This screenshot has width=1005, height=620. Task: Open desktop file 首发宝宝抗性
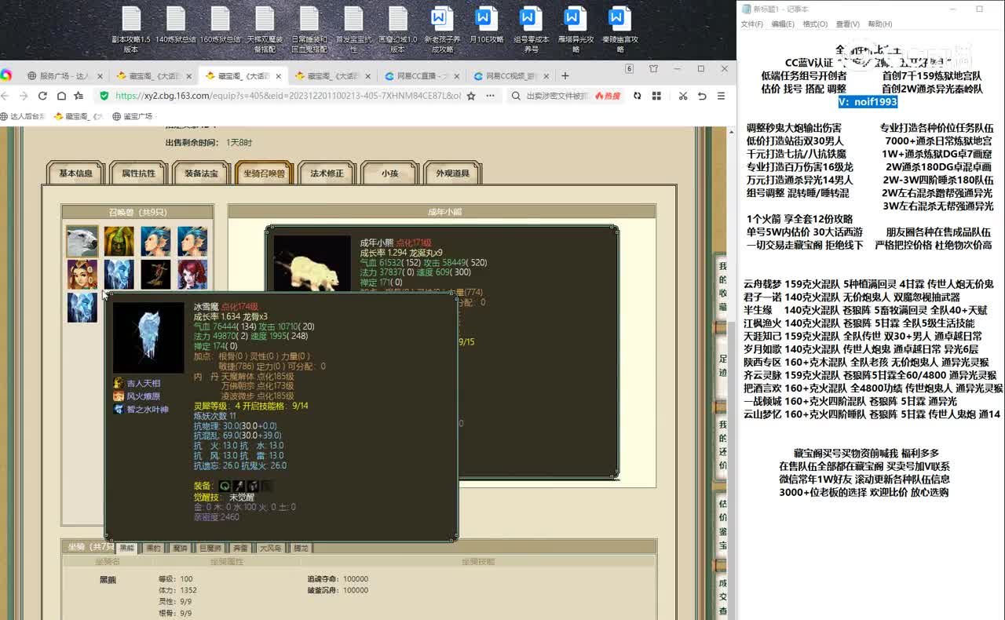tap(354, 30)
